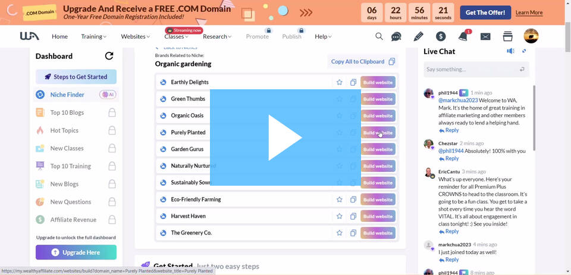Copy Eco-Friendly Farming brand name icon
Viewport: 571px width, 275px height.
pyautogui.click(x=353, y=199)
